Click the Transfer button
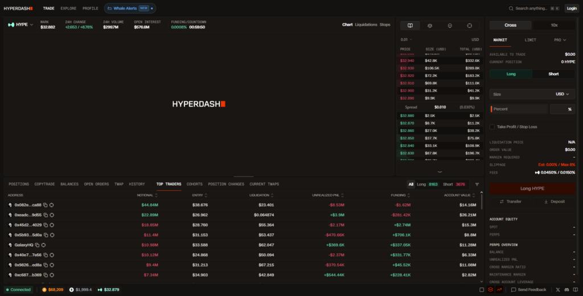 pyautogui.click(x=511, y=202)
